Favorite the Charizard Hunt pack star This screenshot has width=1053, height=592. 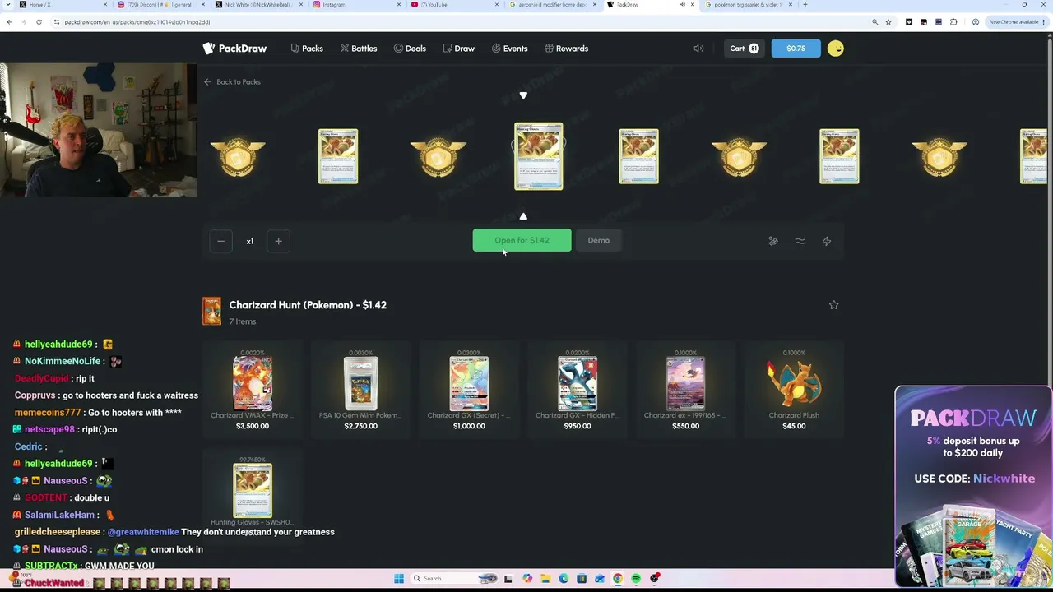coord(833,305)
